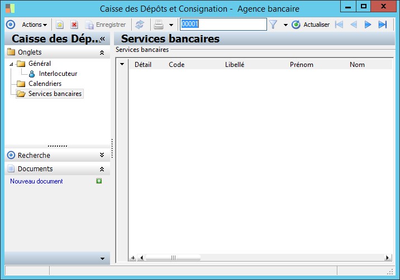The width and height of the screenshot is (400, 280).
Task: Click the horizontal scrollbar left arrow
Action: (141, 258)
